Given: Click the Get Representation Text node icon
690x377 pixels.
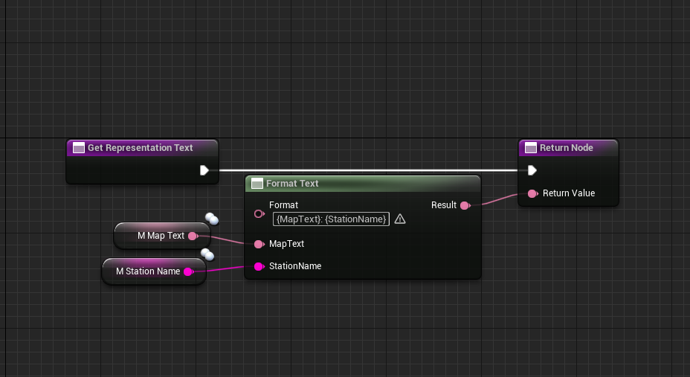Looking at the screenshot, I should pyautogui.click(x=78, y=148).
